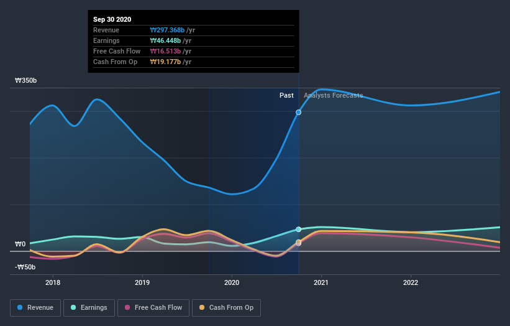Click the 2020 x-axis label

pos(232,282)
